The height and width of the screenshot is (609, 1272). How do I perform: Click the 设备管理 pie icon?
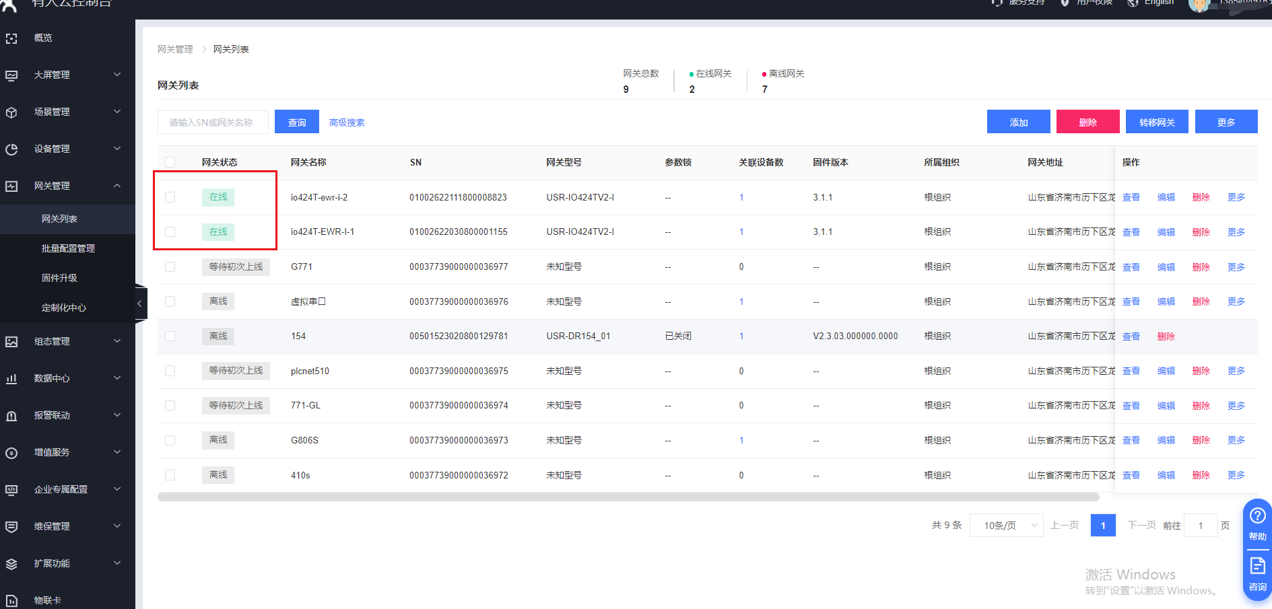(x=11, y=149)
